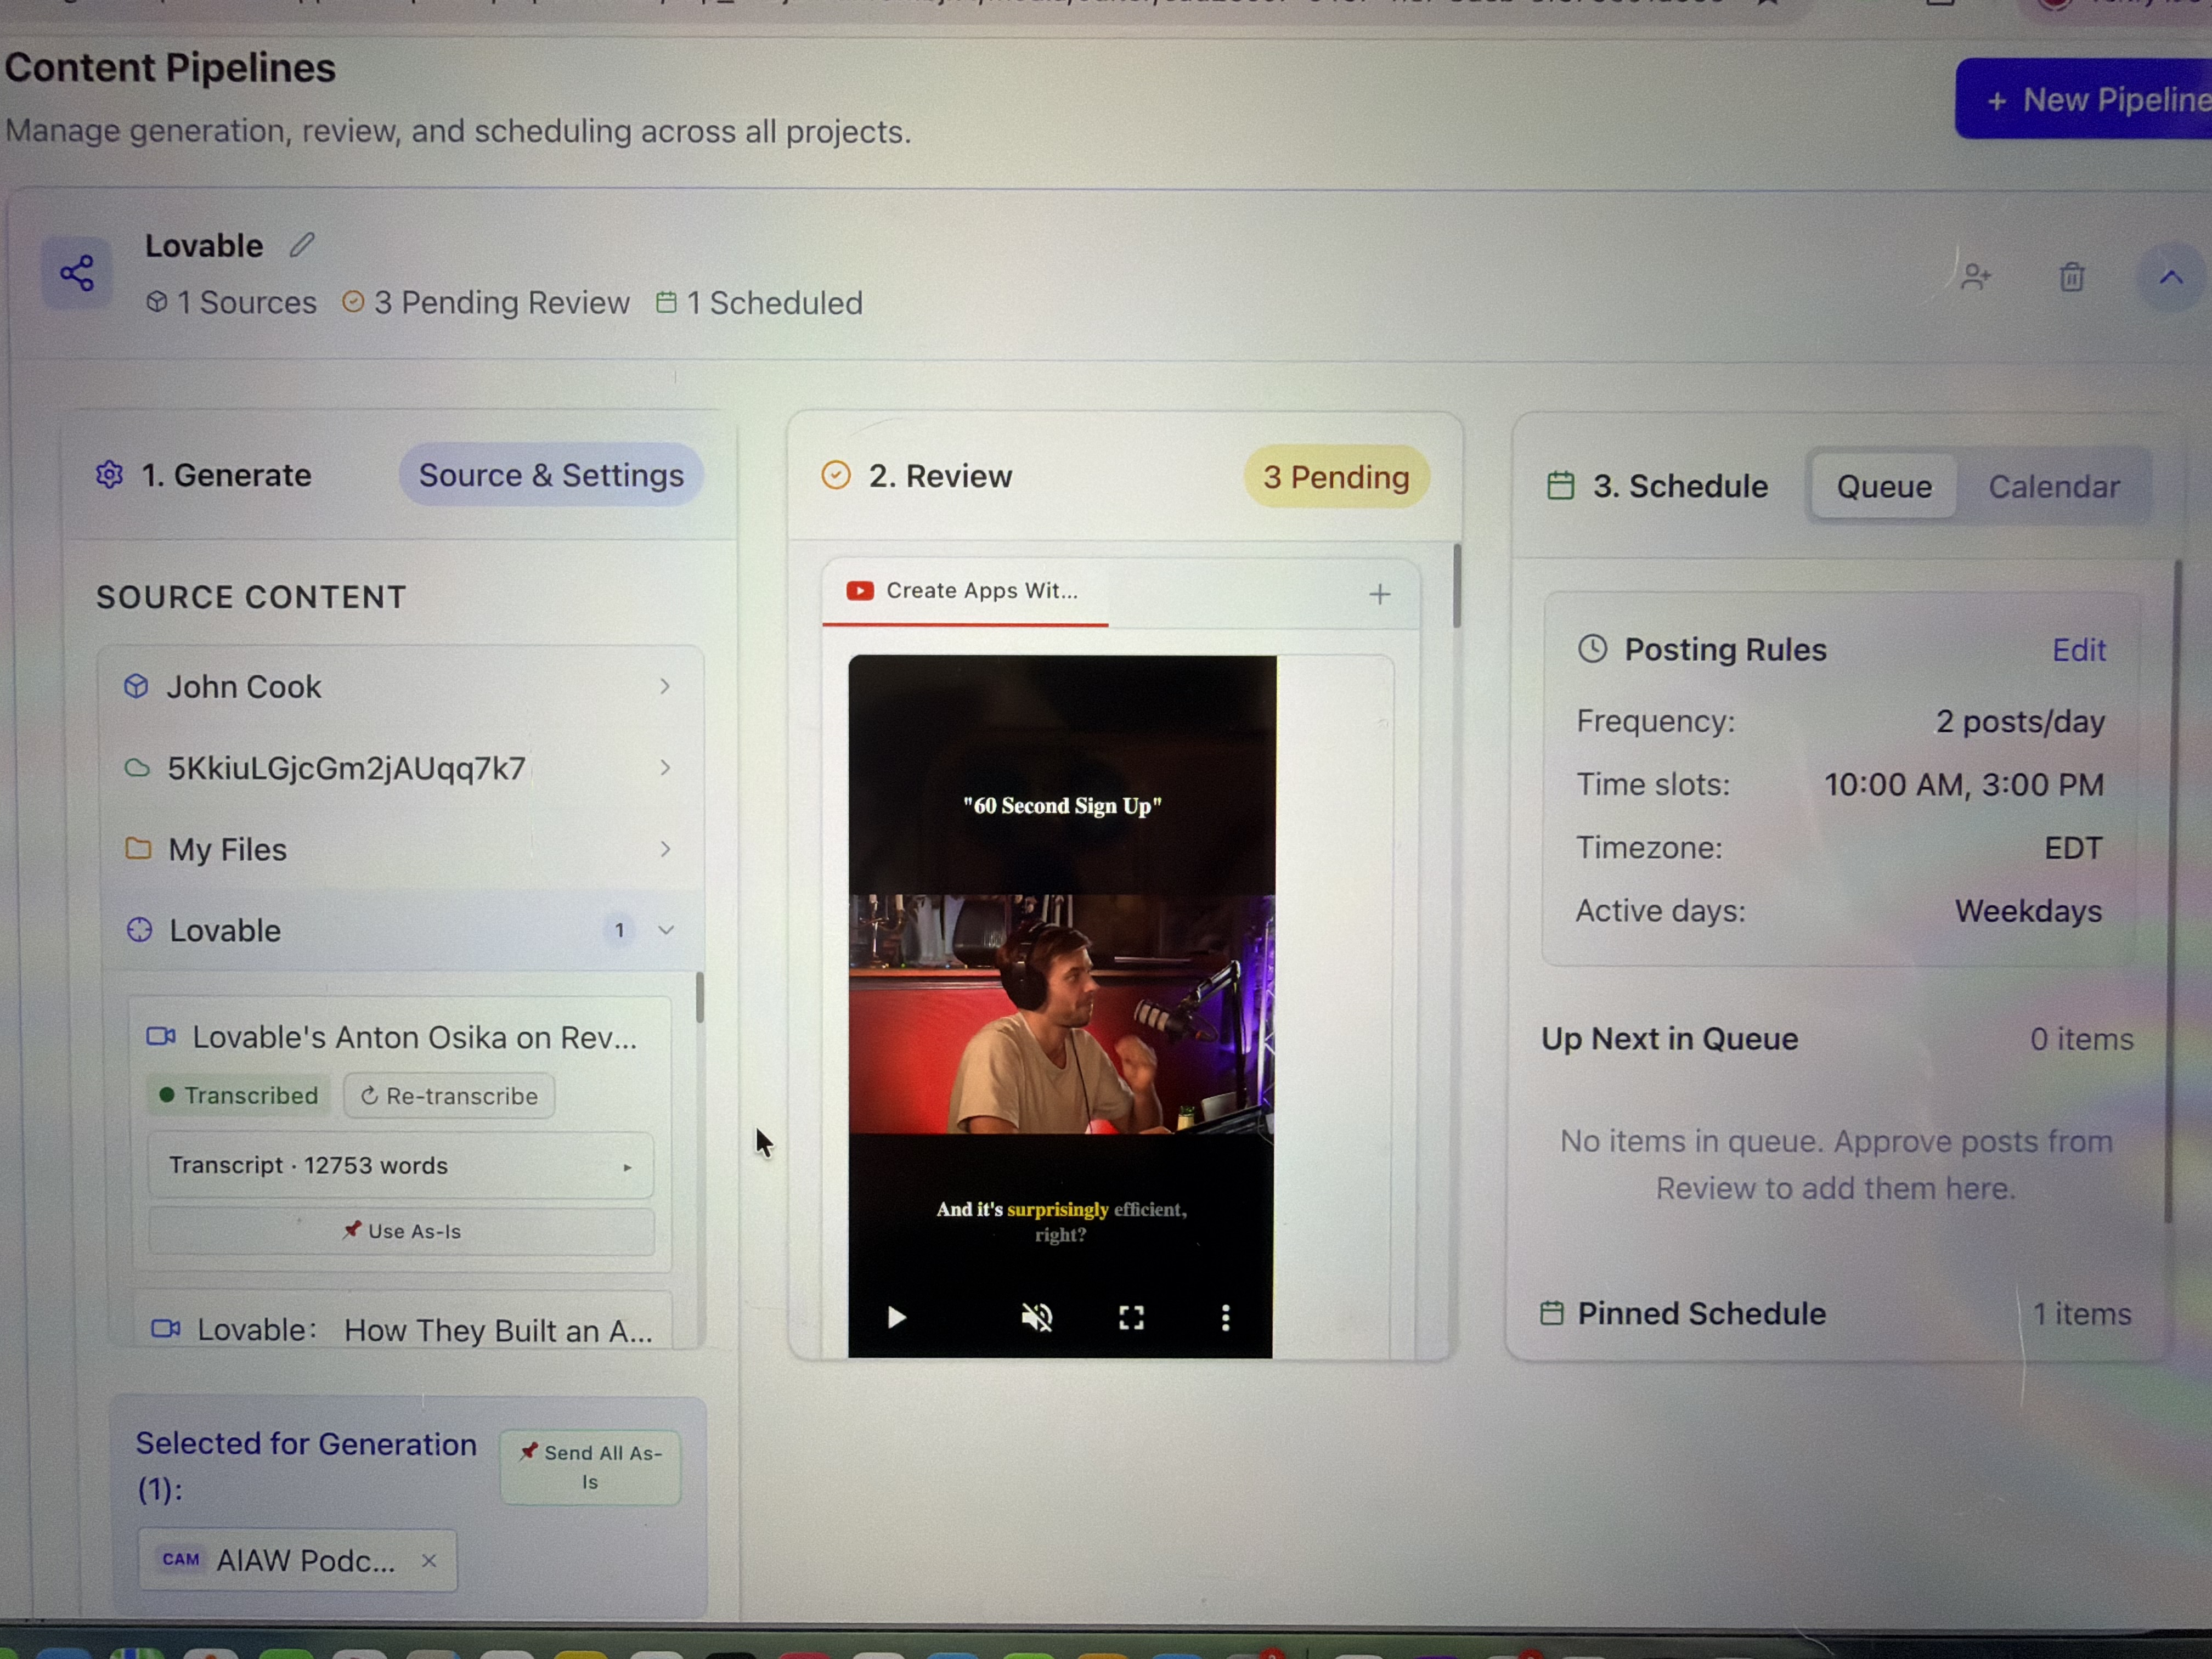Viewport: 2212px width, 1659px height.
Task: Click the gear icon next to 1. Generate
Action: click(x=109, y=475)
